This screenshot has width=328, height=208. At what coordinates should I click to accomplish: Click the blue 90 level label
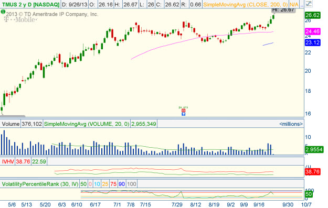click(122, 184)
